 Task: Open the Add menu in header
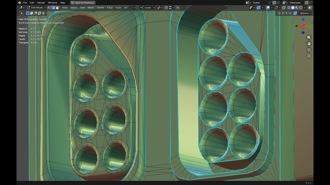coord(82,8)
